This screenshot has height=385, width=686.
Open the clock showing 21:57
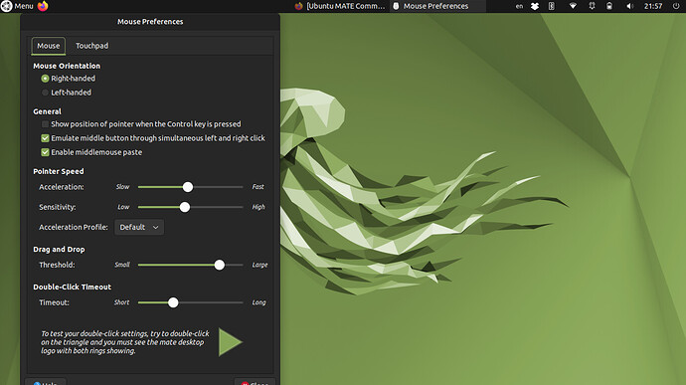653,6
